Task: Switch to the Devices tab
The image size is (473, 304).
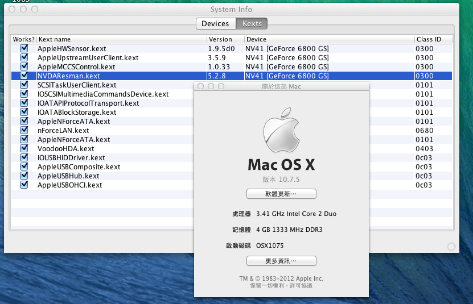Action: [x=216, y=23]
